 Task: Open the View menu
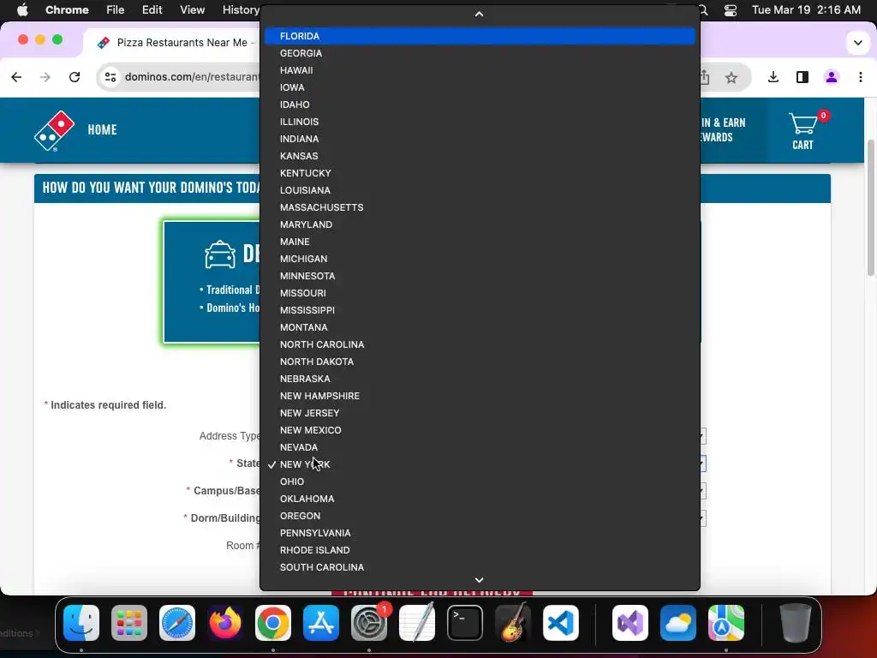point(192,9)
